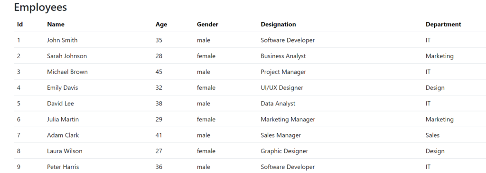Viewport: 486px width, 173px height.
Task: Click Id 3 in Michael Brown's row
Action: coord(19,72)
